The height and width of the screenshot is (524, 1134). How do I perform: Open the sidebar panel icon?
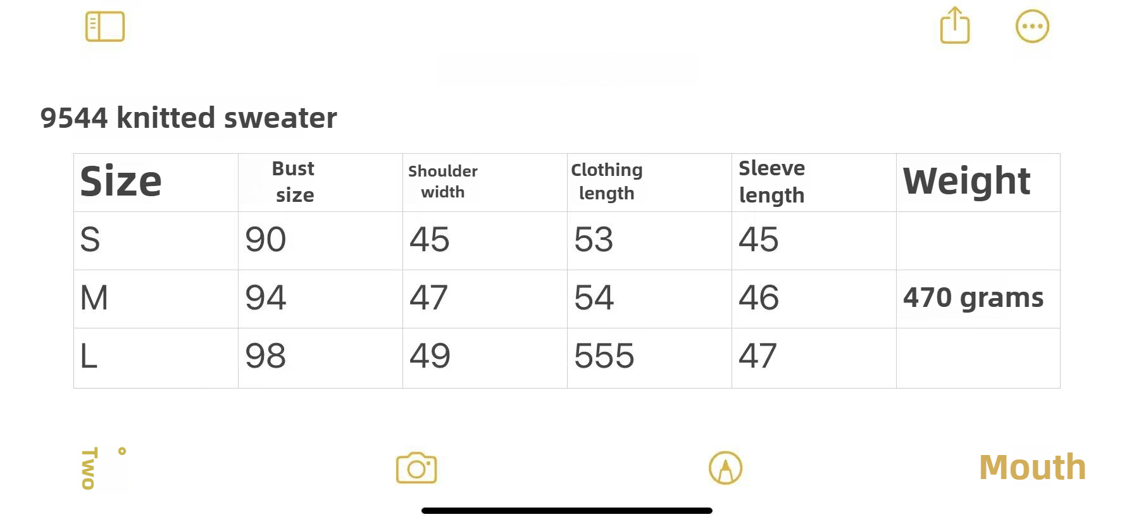pyautogui.click(x=105, y=27)
